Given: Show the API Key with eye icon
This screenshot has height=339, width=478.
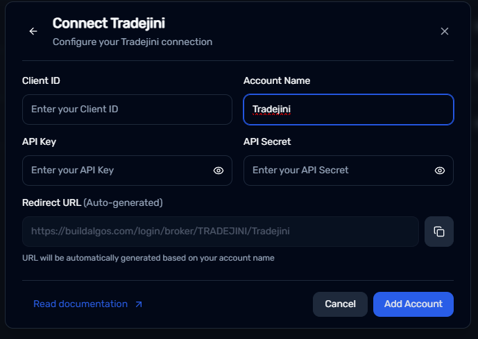Looking at the screenshot, I should [219, 171].
